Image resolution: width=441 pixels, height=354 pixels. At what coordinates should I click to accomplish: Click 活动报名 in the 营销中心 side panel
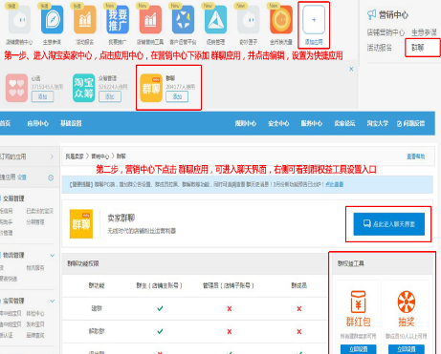380,48
